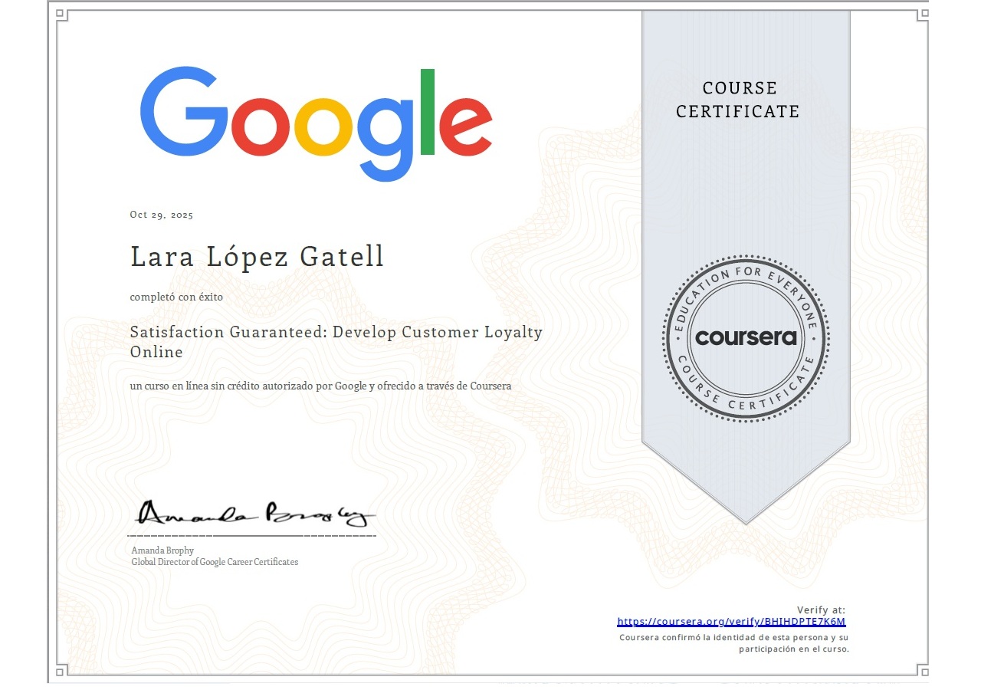
Task: Click the date Oct 29, 2025
Action: (x=162, y=215)
